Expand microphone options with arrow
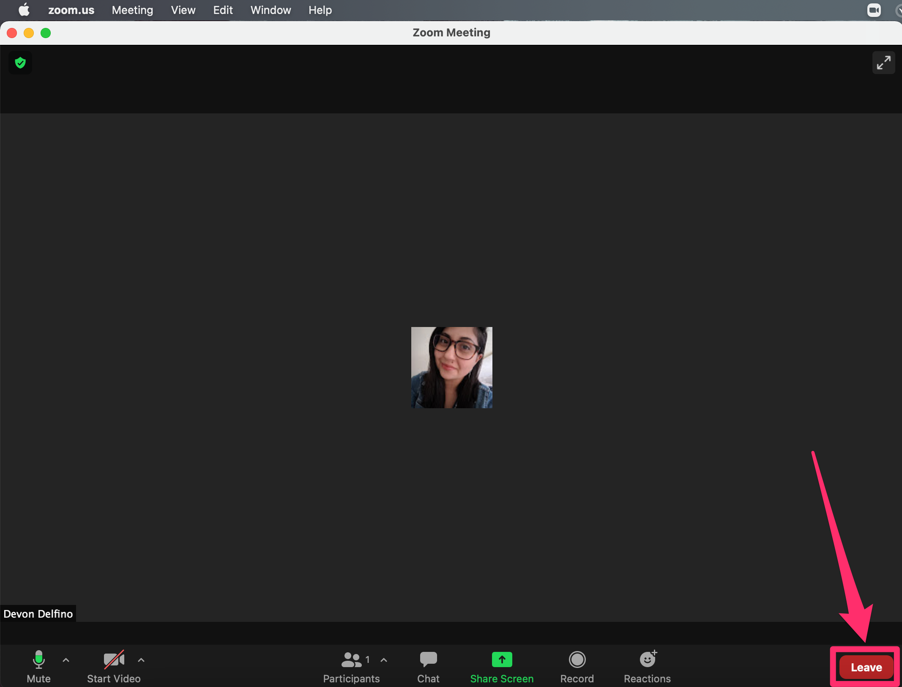The image size is (902, 687). point(66,659)
